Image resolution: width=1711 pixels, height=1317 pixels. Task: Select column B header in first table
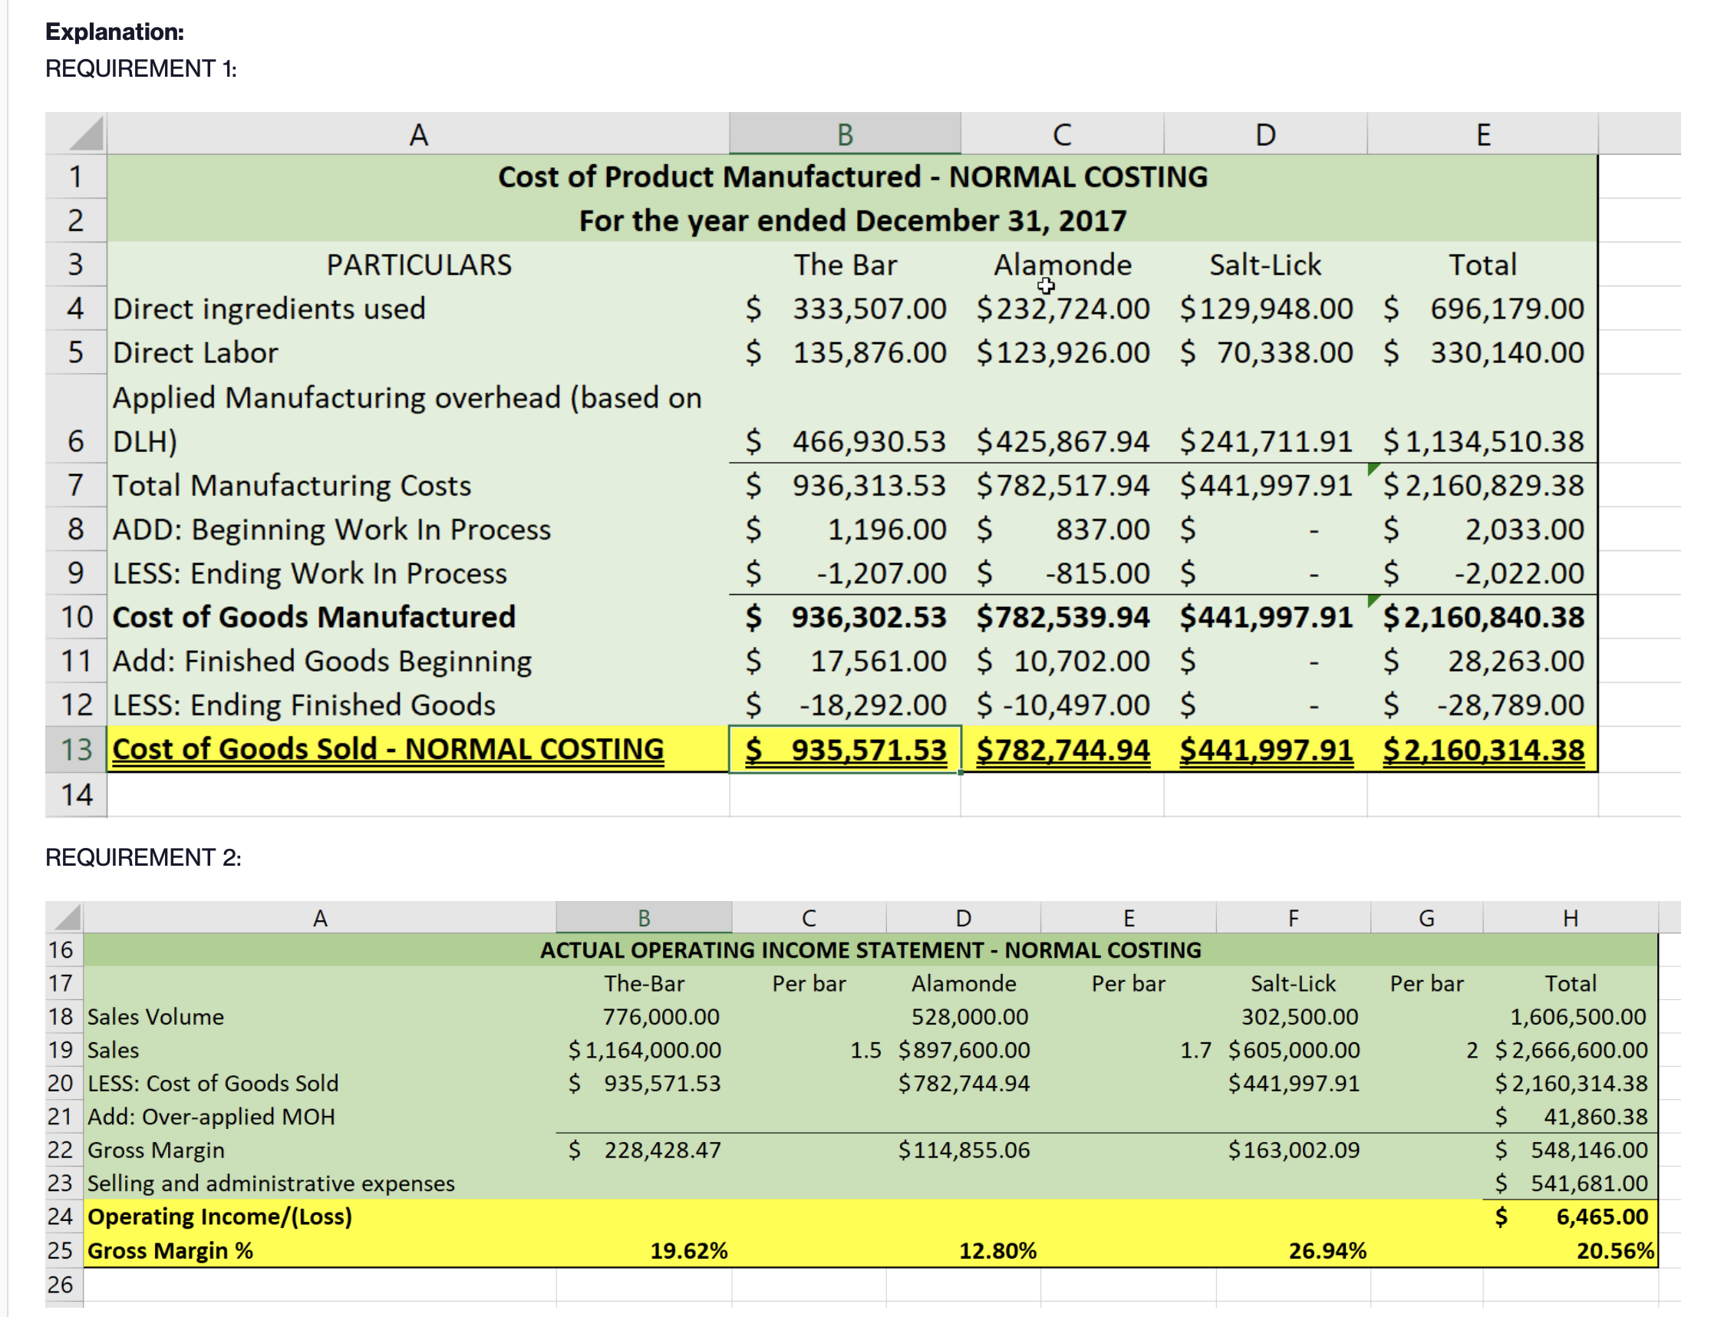click(844, 135)
